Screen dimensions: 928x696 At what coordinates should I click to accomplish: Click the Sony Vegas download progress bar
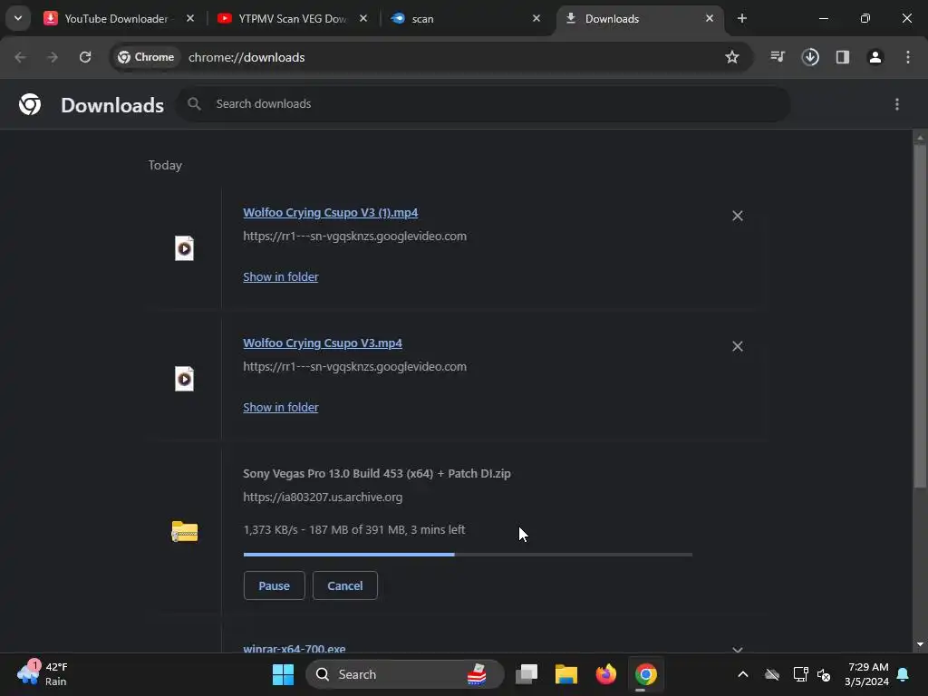coord(468,555)
